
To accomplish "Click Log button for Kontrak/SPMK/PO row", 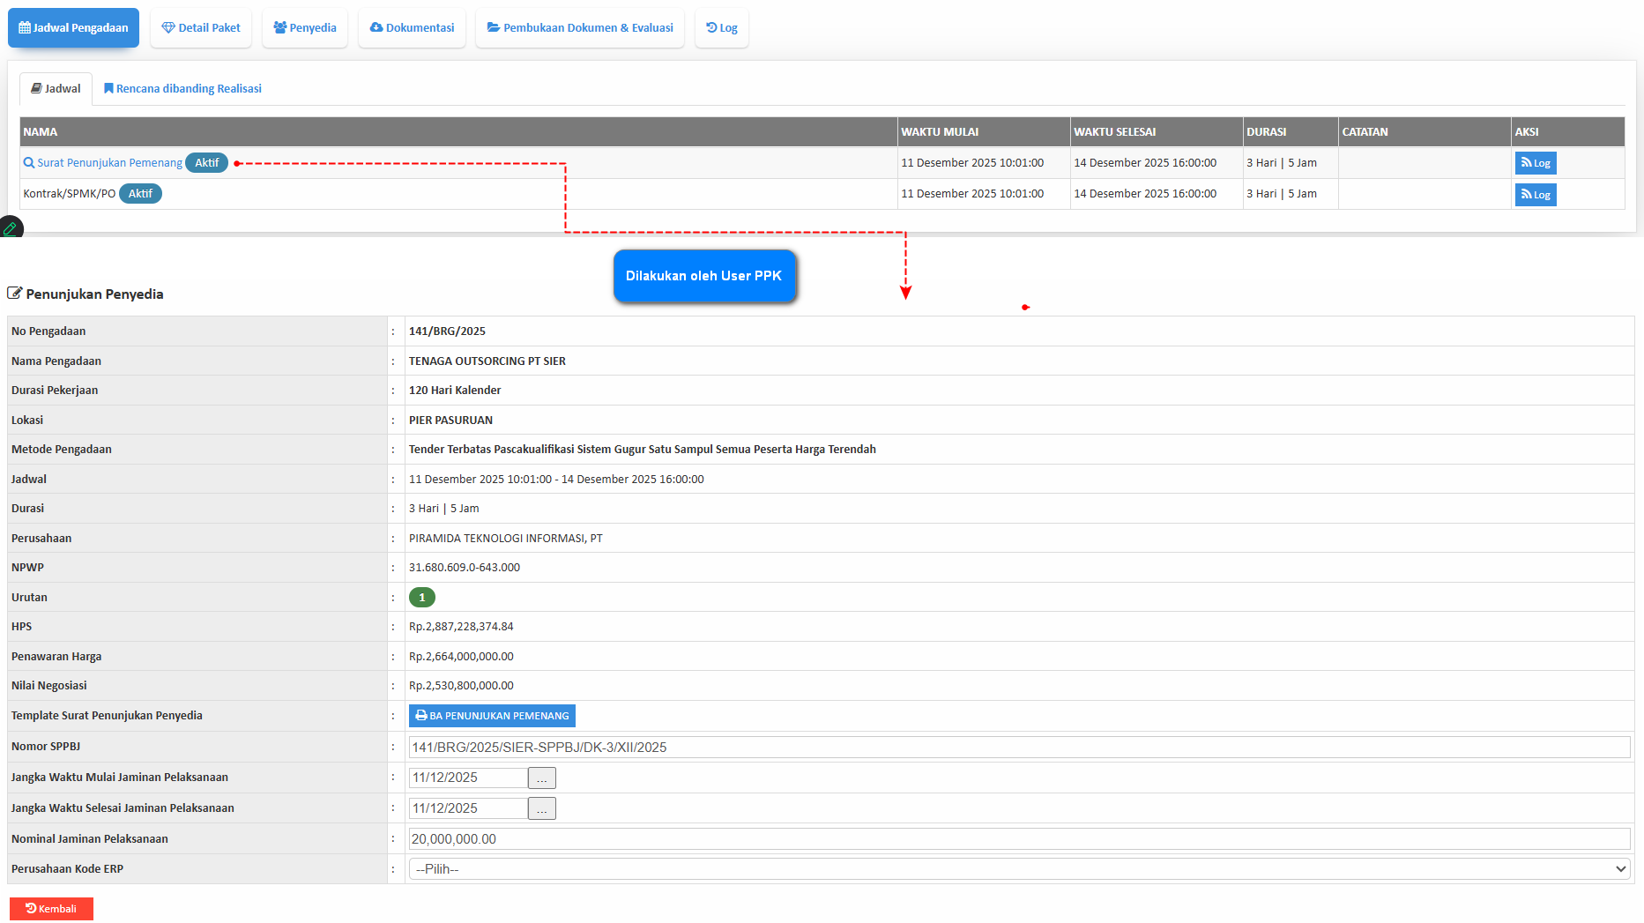I will 1535,195.
